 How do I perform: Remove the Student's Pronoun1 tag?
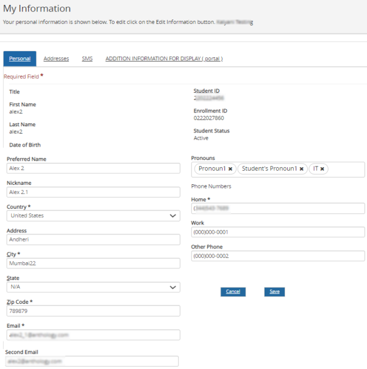point(301,169)
